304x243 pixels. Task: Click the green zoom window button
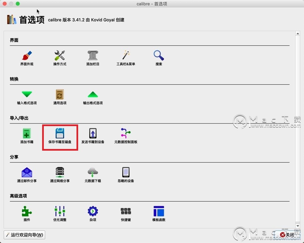click(x=18, y=4)
